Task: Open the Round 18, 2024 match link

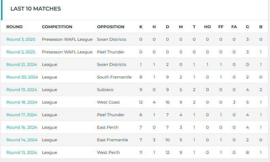Action: coord(22,102)
